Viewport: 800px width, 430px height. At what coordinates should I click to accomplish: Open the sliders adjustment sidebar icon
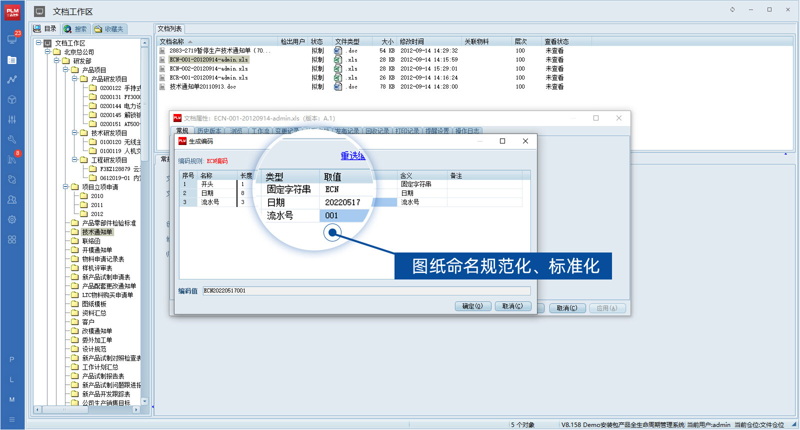pos(12,119)
